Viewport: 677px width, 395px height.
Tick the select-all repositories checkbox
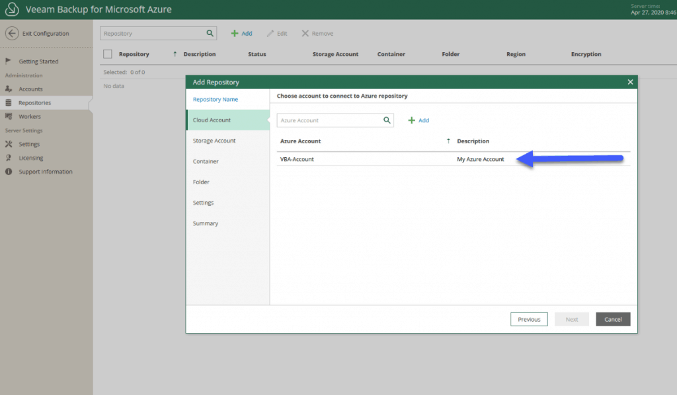click(x=108, y=54)
